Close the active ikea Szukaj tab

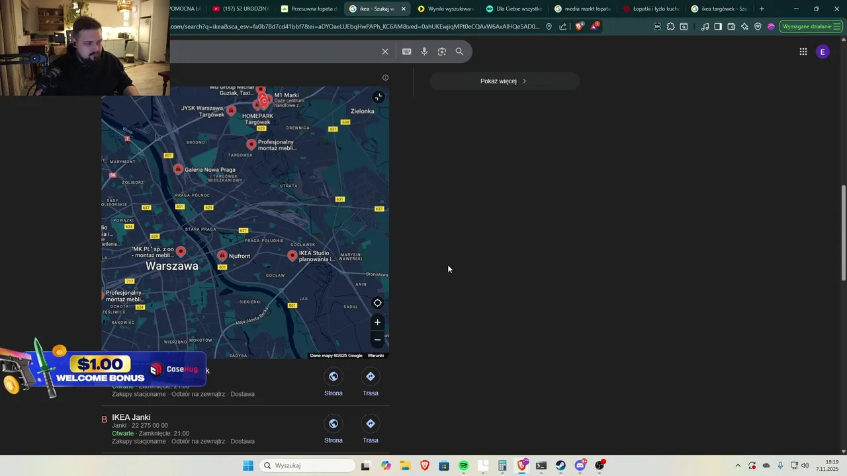click(x=404, y=9)
